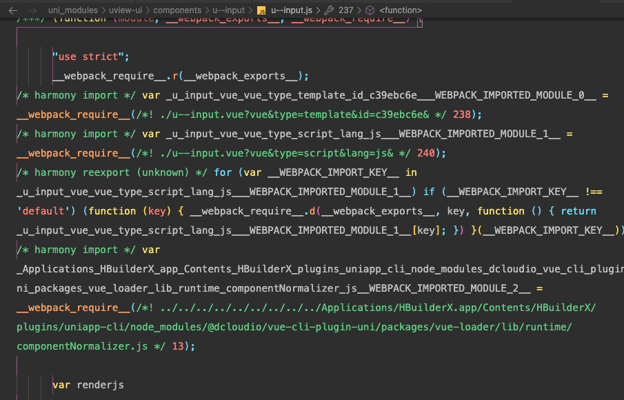Click the plugins/uniapp-cli path line
The height and width of the screenshot is (400, 624).
[x=294, y=327]
